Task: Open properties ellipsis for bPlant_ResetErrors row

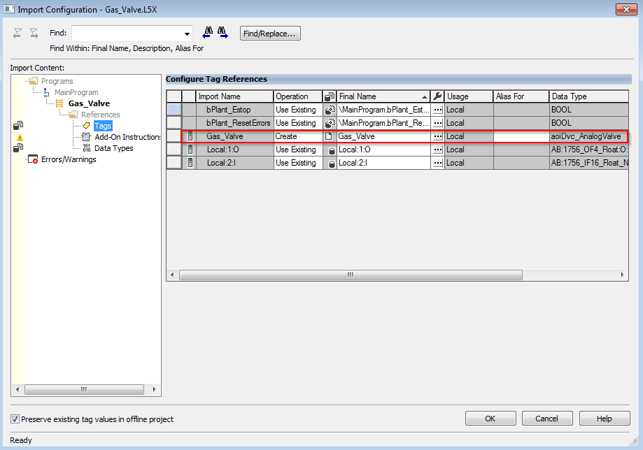Action: (437, 123)
